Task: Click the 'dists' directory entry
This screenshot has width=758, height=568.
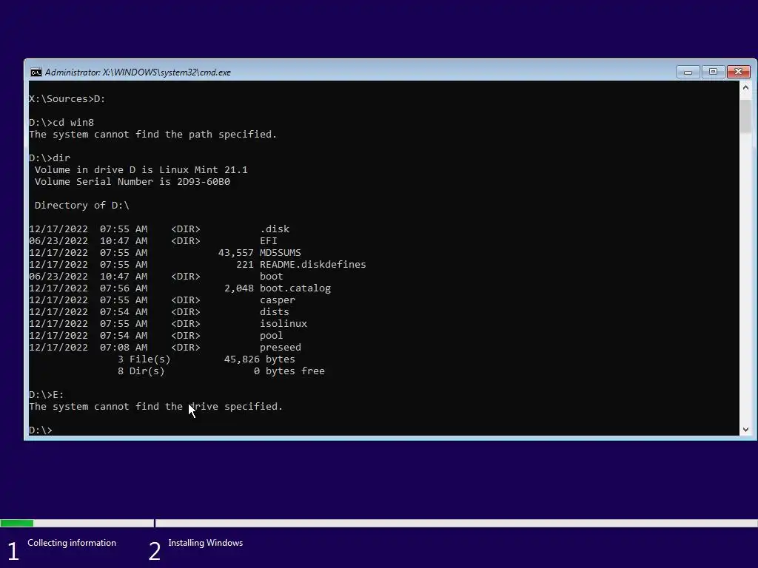Action: click(275, 311)
